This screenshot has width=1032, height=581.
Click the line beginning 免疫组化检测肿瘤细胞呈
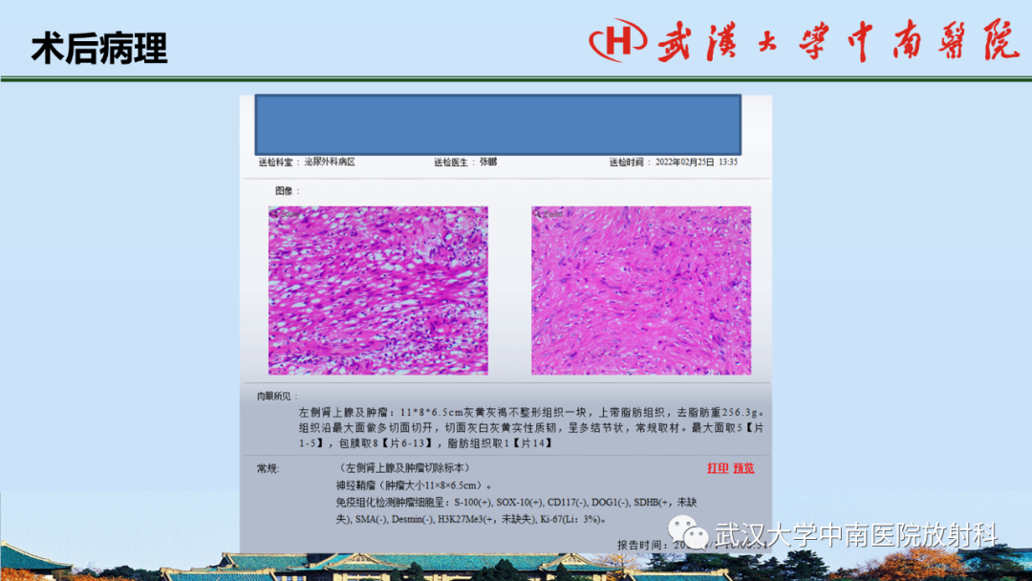coord(516,503)
